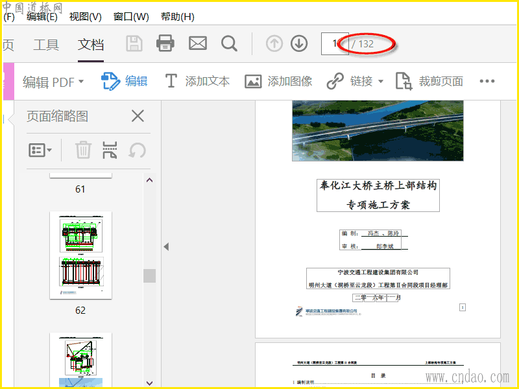Click the 宁波交通工程建设集团有限公司 text
519x389 pixels.
pos(378,272)
